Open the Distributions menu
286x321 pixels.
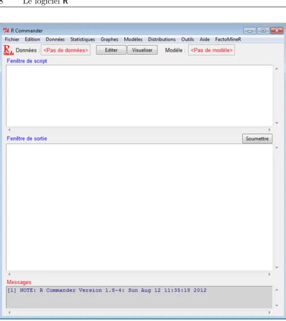tap(162, 39)
